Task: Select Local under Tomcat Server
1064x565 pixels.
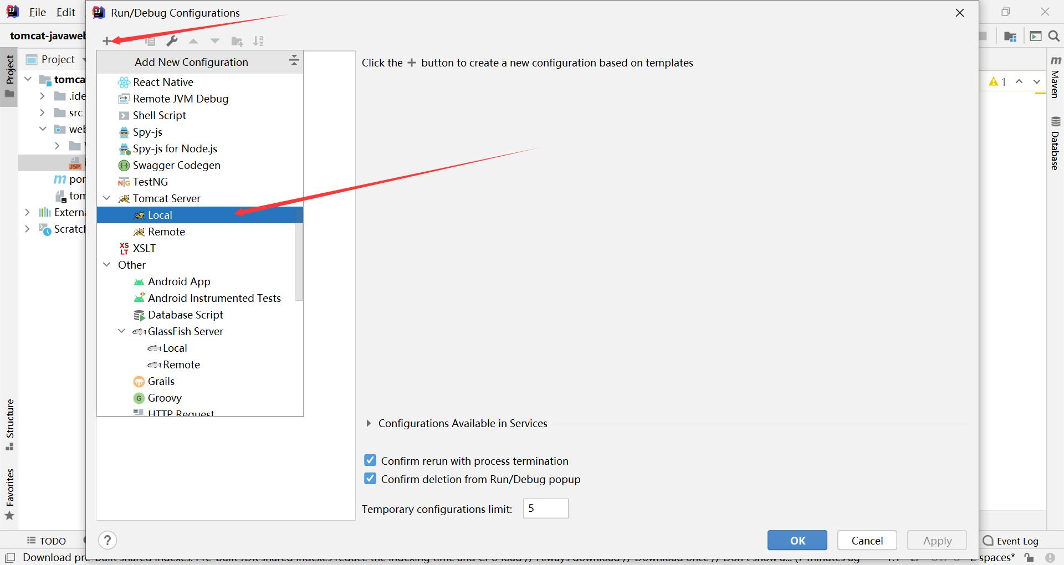Action: [x=200, y=215]
